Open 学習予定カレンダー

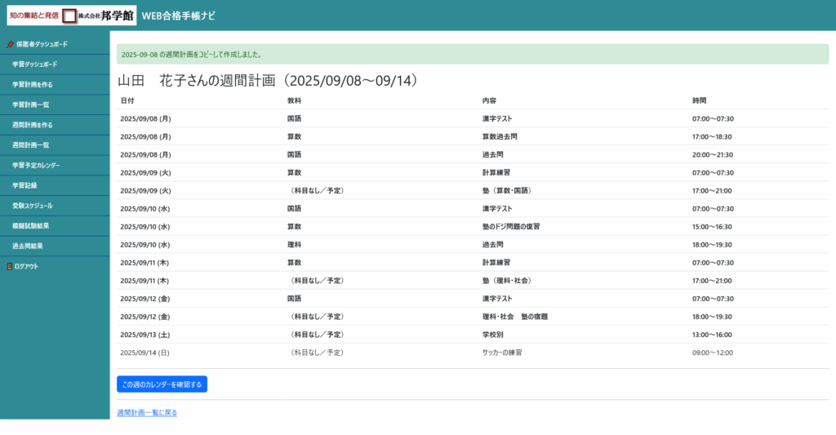click(x=36, y=166)
